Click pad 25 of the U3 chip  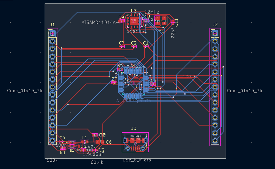[x=134, y=21]
